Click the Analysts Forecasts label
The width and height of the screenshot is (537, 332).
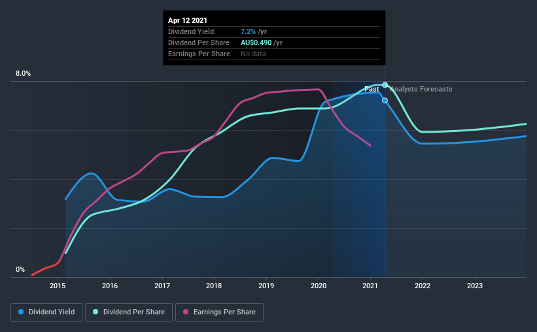pyautogui.click(x=421, y=89)
